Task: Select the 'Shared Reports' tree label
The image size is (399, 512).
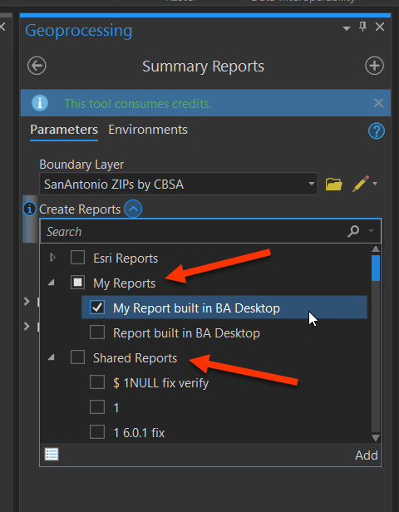Action: click(x=135, y=358)
